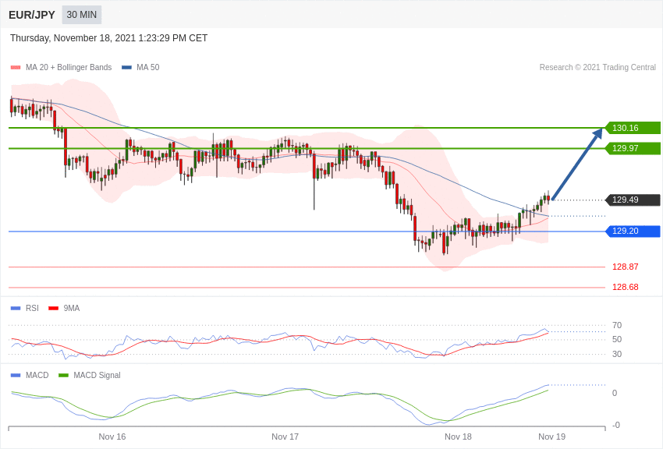Click the 9MA red legend swatch

[x=53, y=309]
